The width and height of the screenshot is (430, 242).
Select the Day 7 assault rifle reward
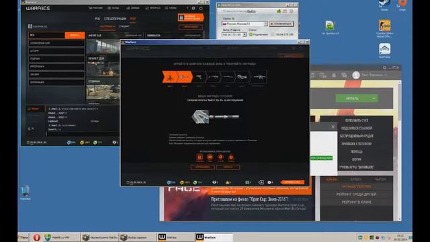[259, 77]
